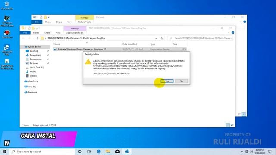Screen dimensions: 276x155
Task: Open Cortana from the taskbar
Action: pos(79,152)
